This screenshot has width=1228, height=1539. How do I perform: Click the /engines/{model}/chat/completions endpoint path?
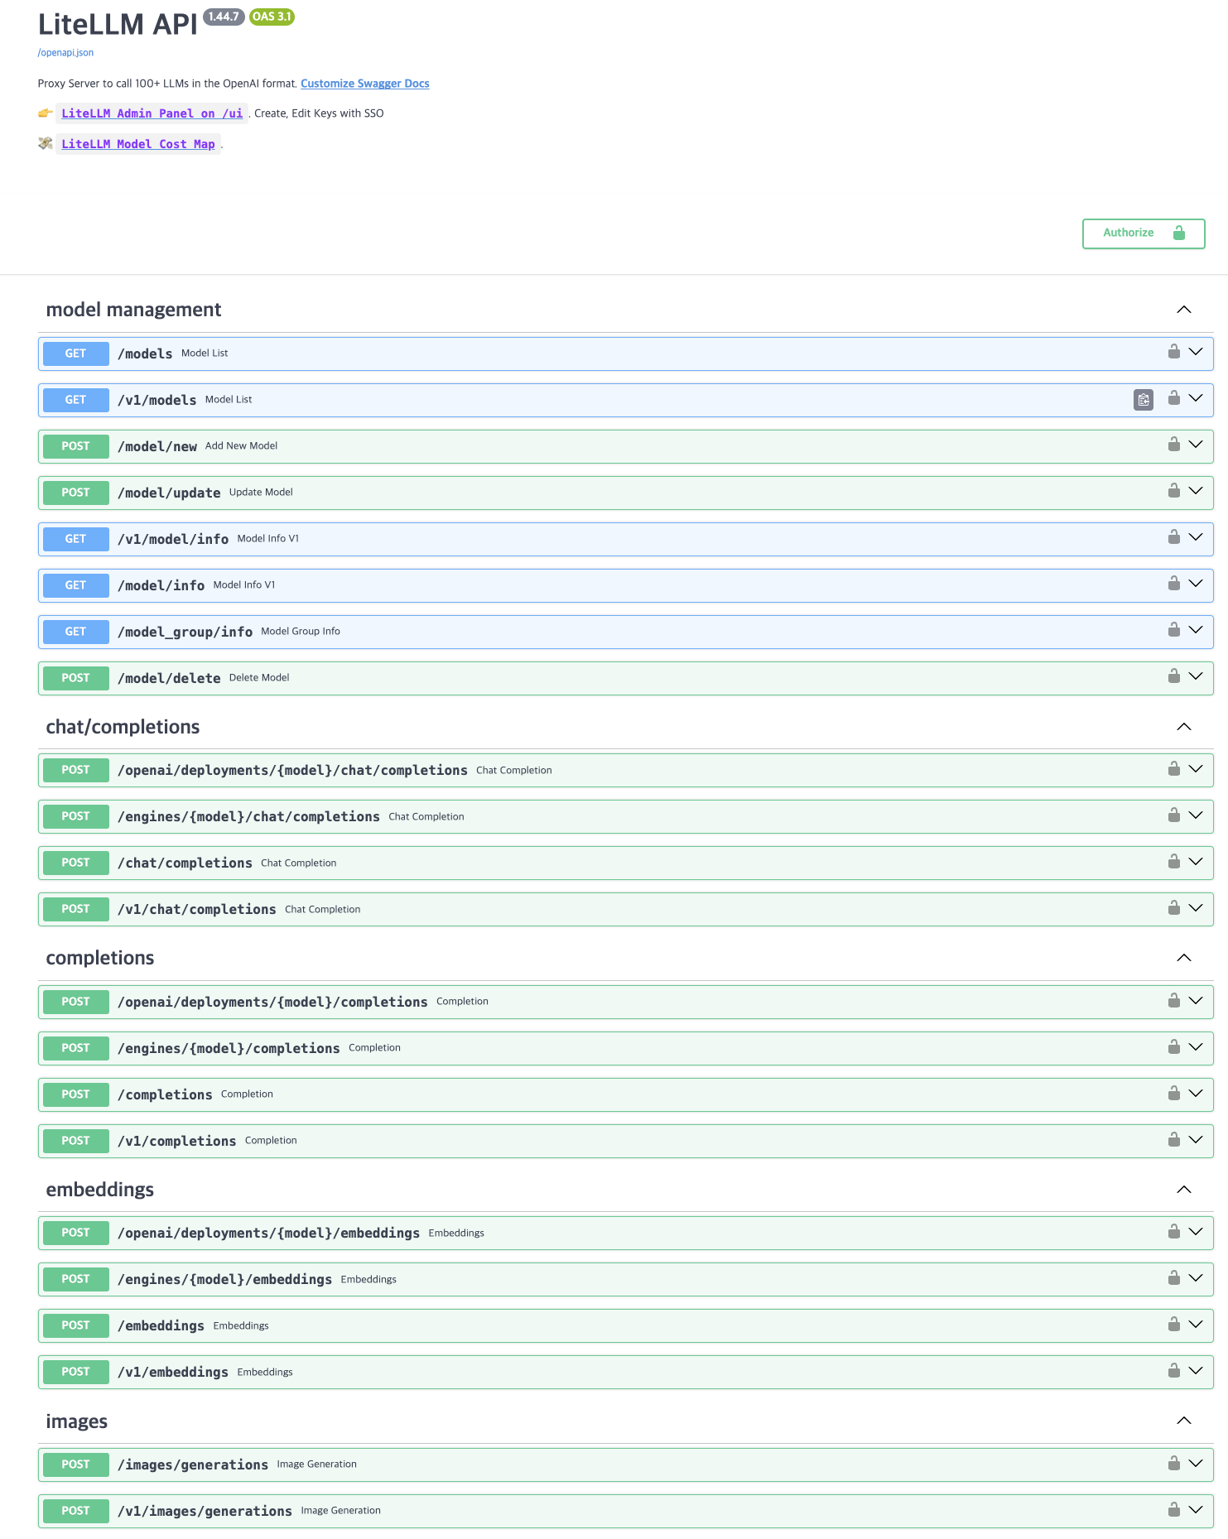(248, 816)
